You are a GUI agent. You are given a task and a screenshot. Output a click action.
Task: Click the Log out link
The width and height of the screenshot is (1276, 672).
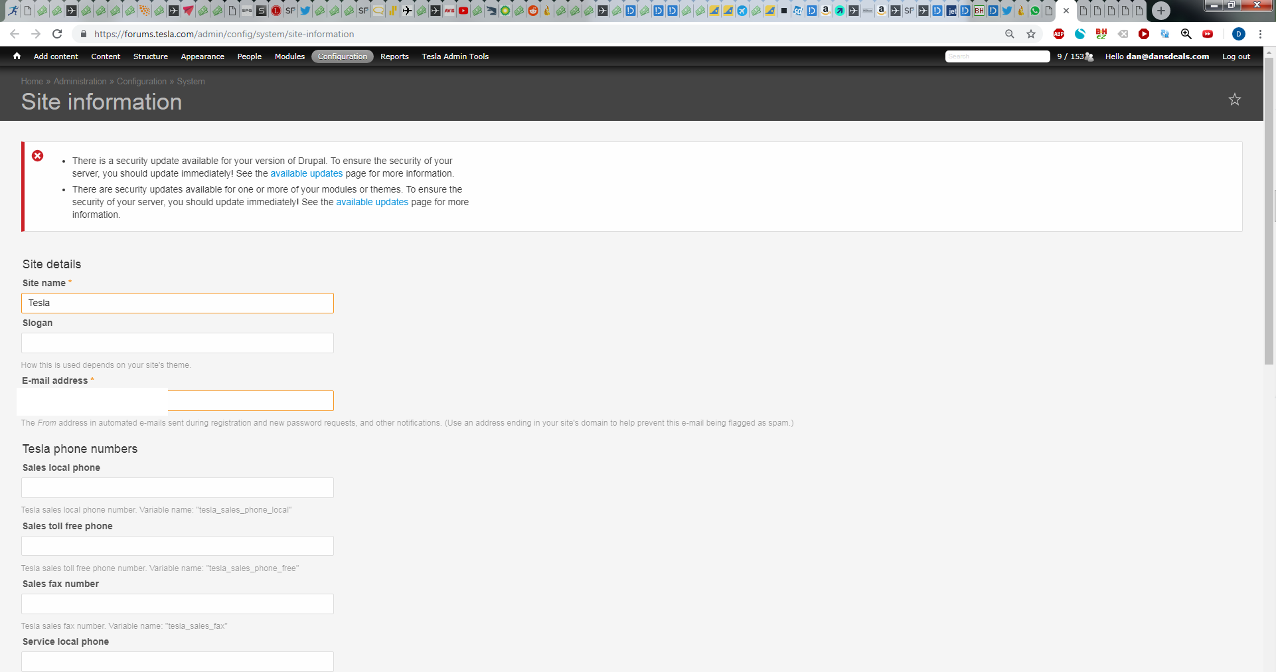point(1236,56)
